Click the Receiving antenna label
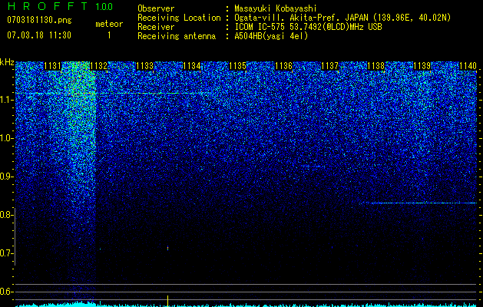Screen dimensions: 483x307 [177, 36]
